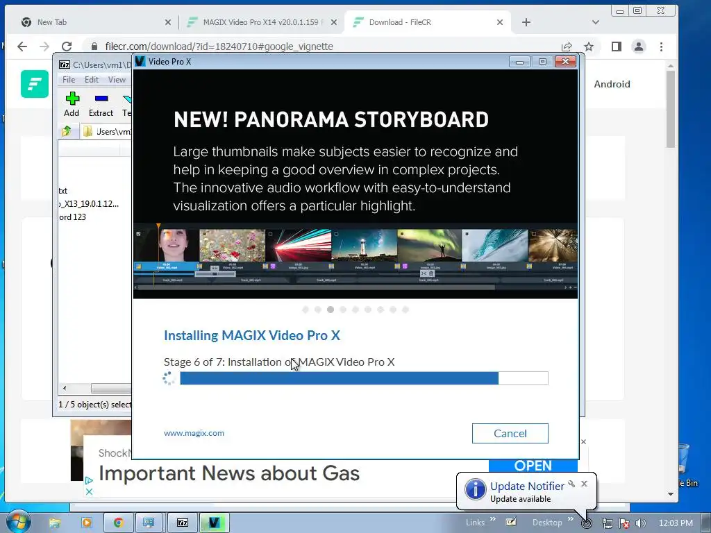Click the FileCR logo
The image size is (711, 533).
[35, 84]
